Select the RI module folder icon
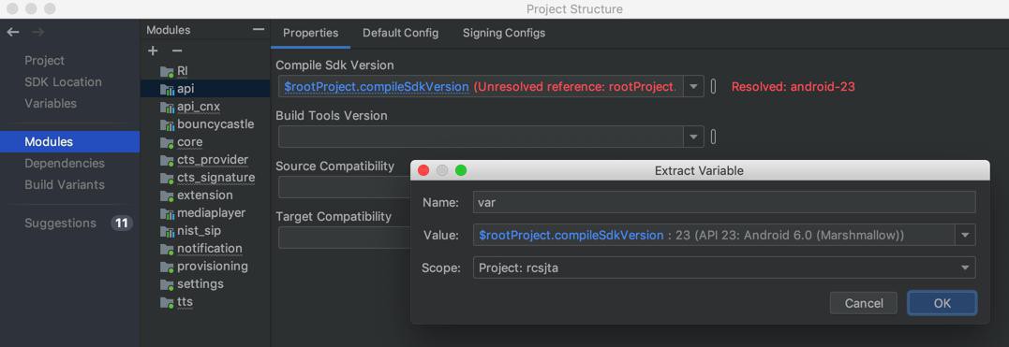1009x347 pixels. tap(168, 71)
